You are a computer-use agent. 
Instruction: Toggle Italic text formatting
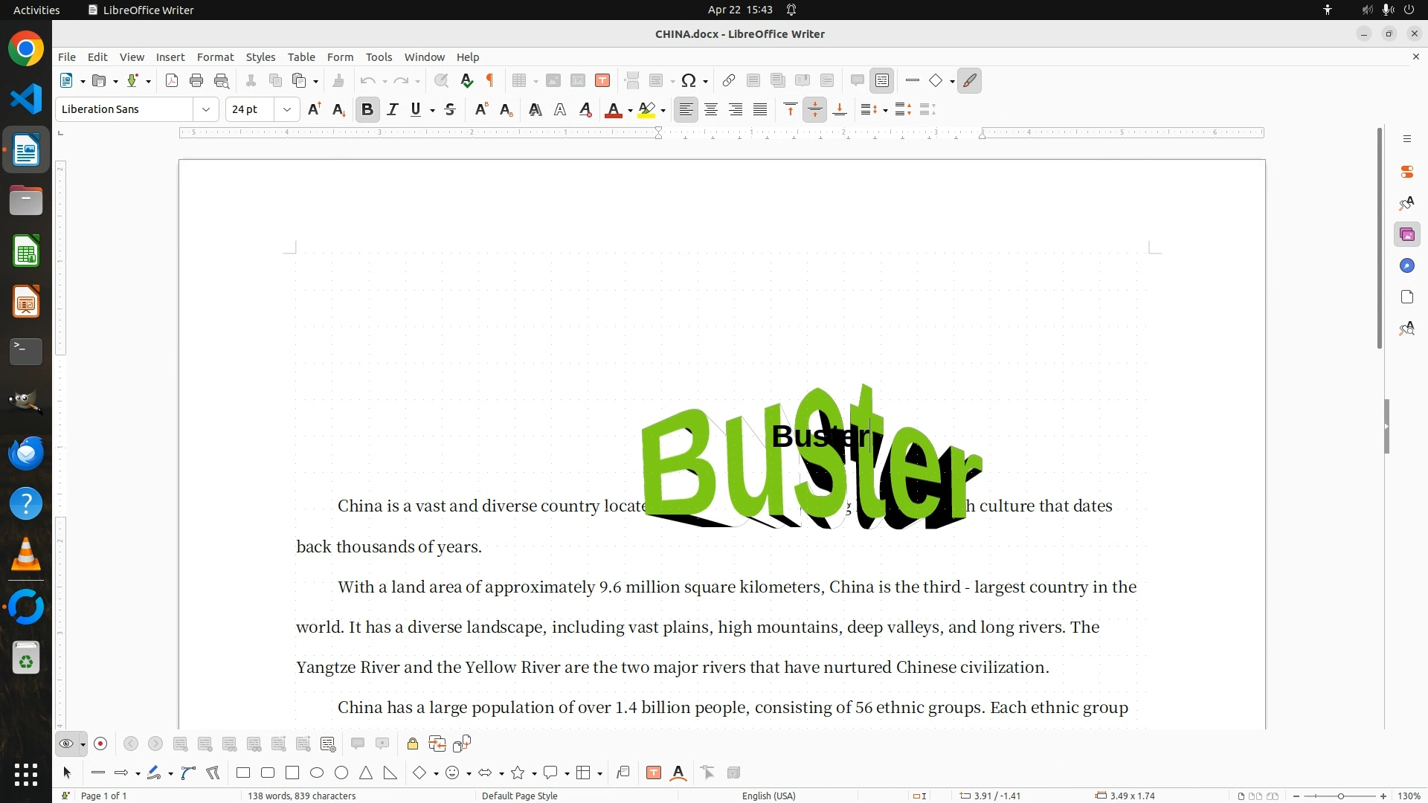click(x=393, y=110)
